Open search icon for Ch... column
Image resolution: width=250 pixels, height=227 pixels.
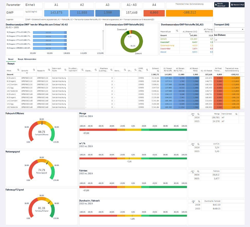click(135, 70)
